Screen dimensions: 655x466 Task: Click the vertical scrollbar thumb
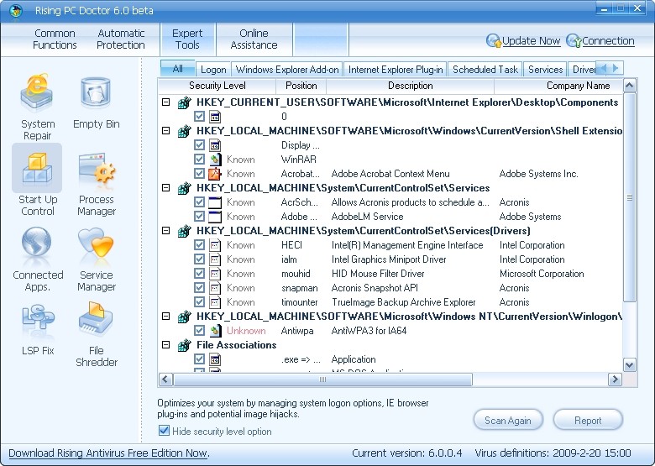tap(630, 197)
